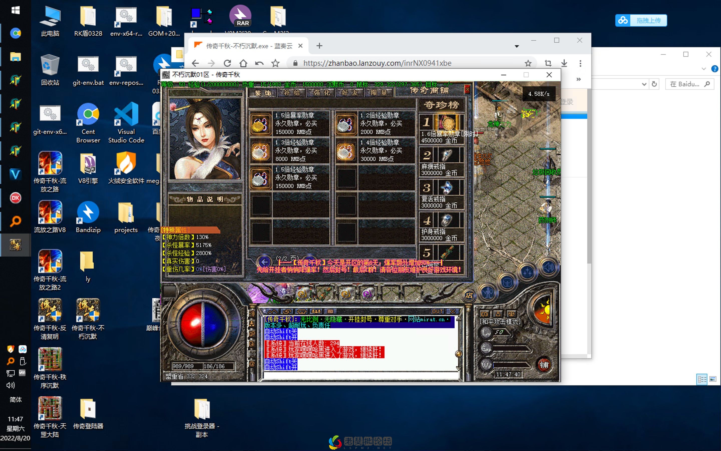Go to previous shop page arrow
721x451 pixels.
click(x=264, y=262)
